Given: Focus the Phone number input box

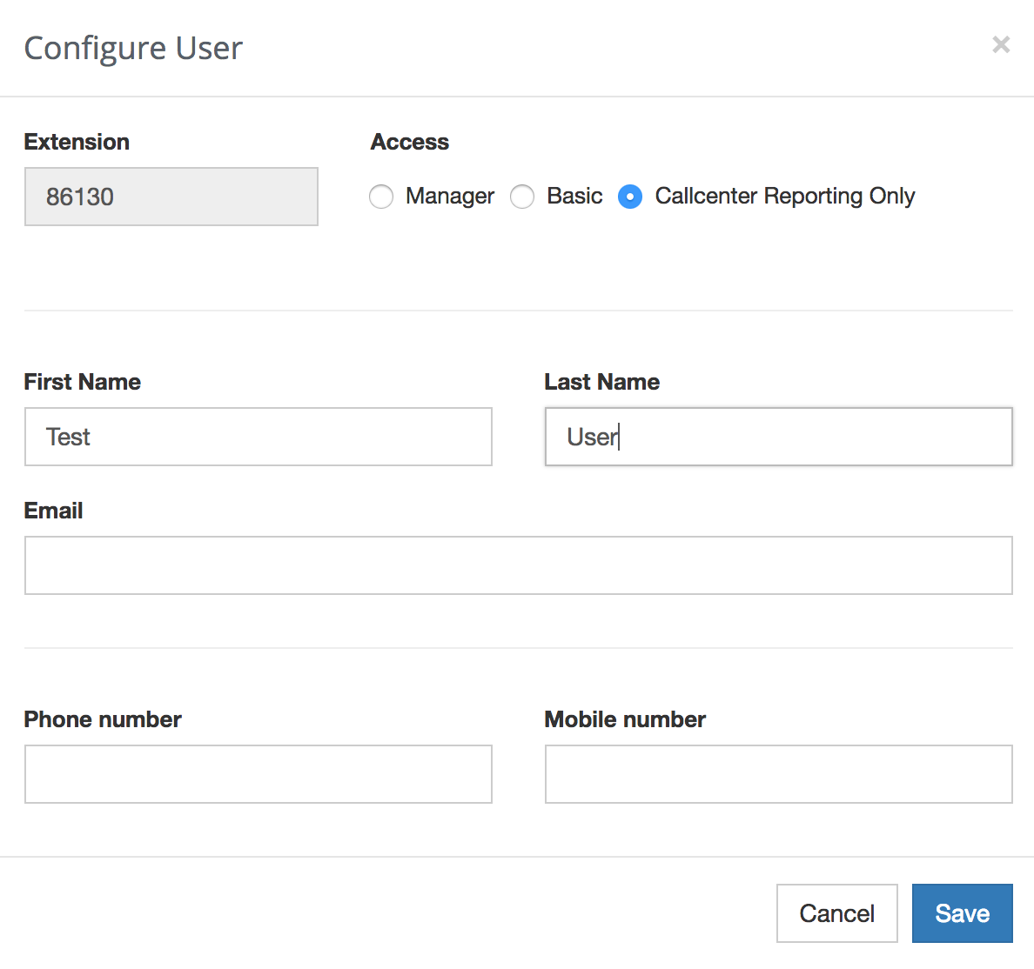Looking at the screenshot, I should 258,774.
